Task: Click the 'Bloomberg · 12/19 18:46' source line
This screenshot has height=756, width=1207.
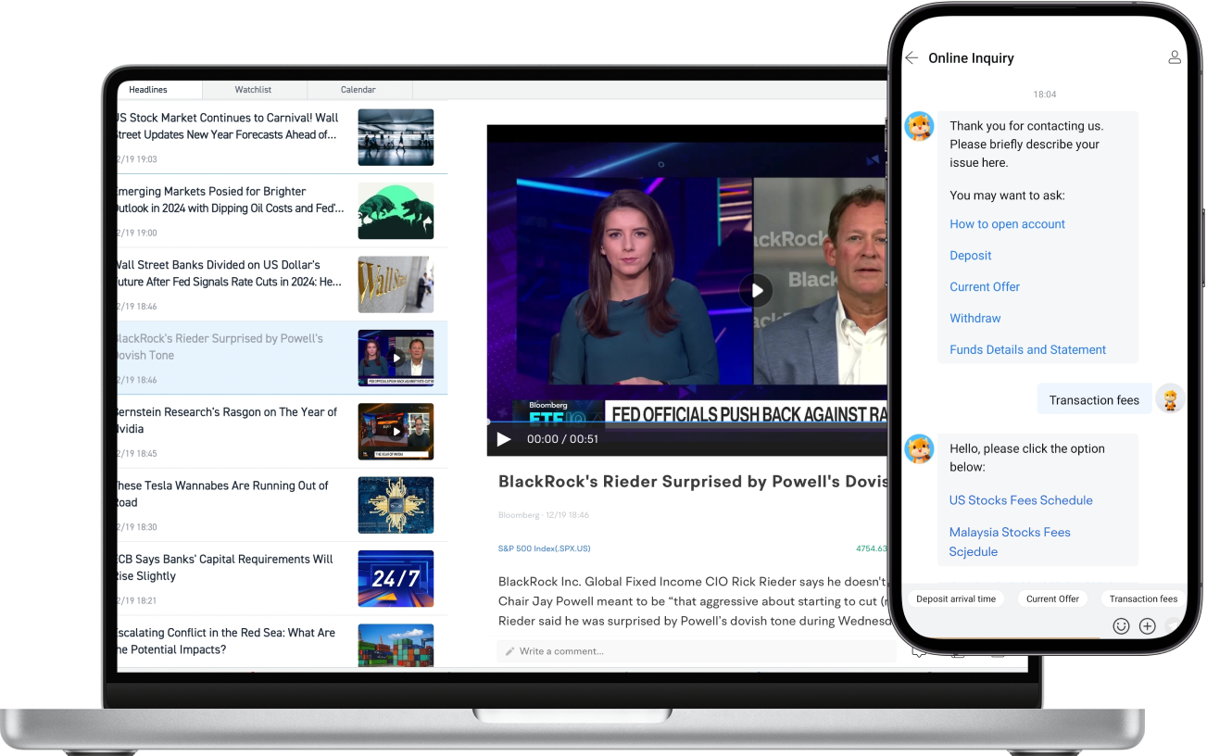Action: pyautogui.click(x=544, y=515)
